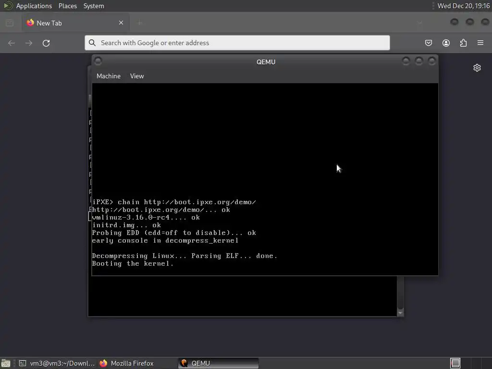
Task: Click the 'vmlinuz-3.16.0-rc4.... ok' line
Action: (146, 218)
